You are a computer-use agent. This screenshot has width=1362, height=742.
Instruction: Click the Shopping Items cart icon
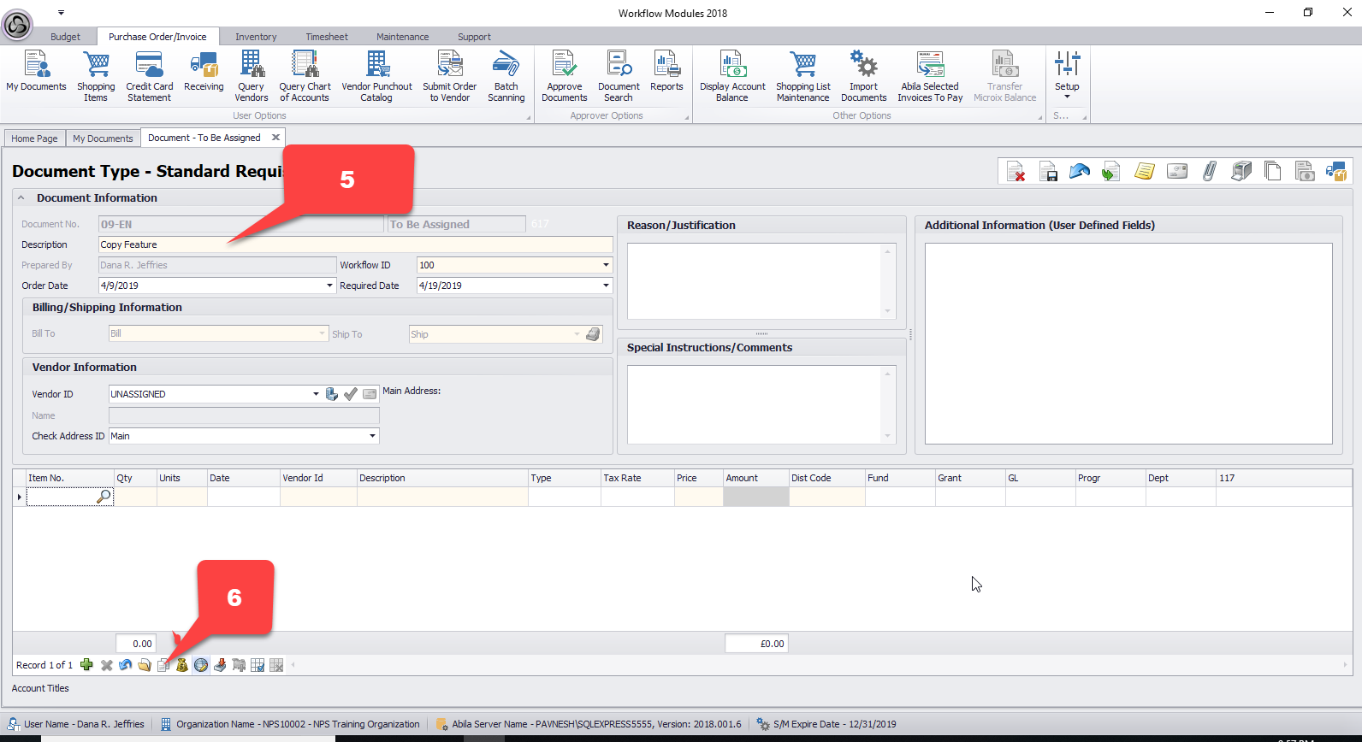coord(96,66)
